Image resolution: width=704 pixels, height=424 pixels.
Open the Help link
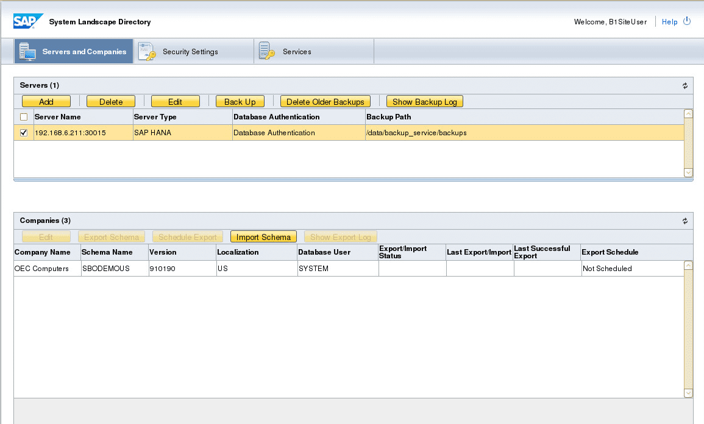click(670, 21)
